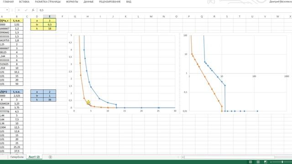Viewport: 292px width, 164px height.
Task: Select column E header
Action: (x=50, y=16)
